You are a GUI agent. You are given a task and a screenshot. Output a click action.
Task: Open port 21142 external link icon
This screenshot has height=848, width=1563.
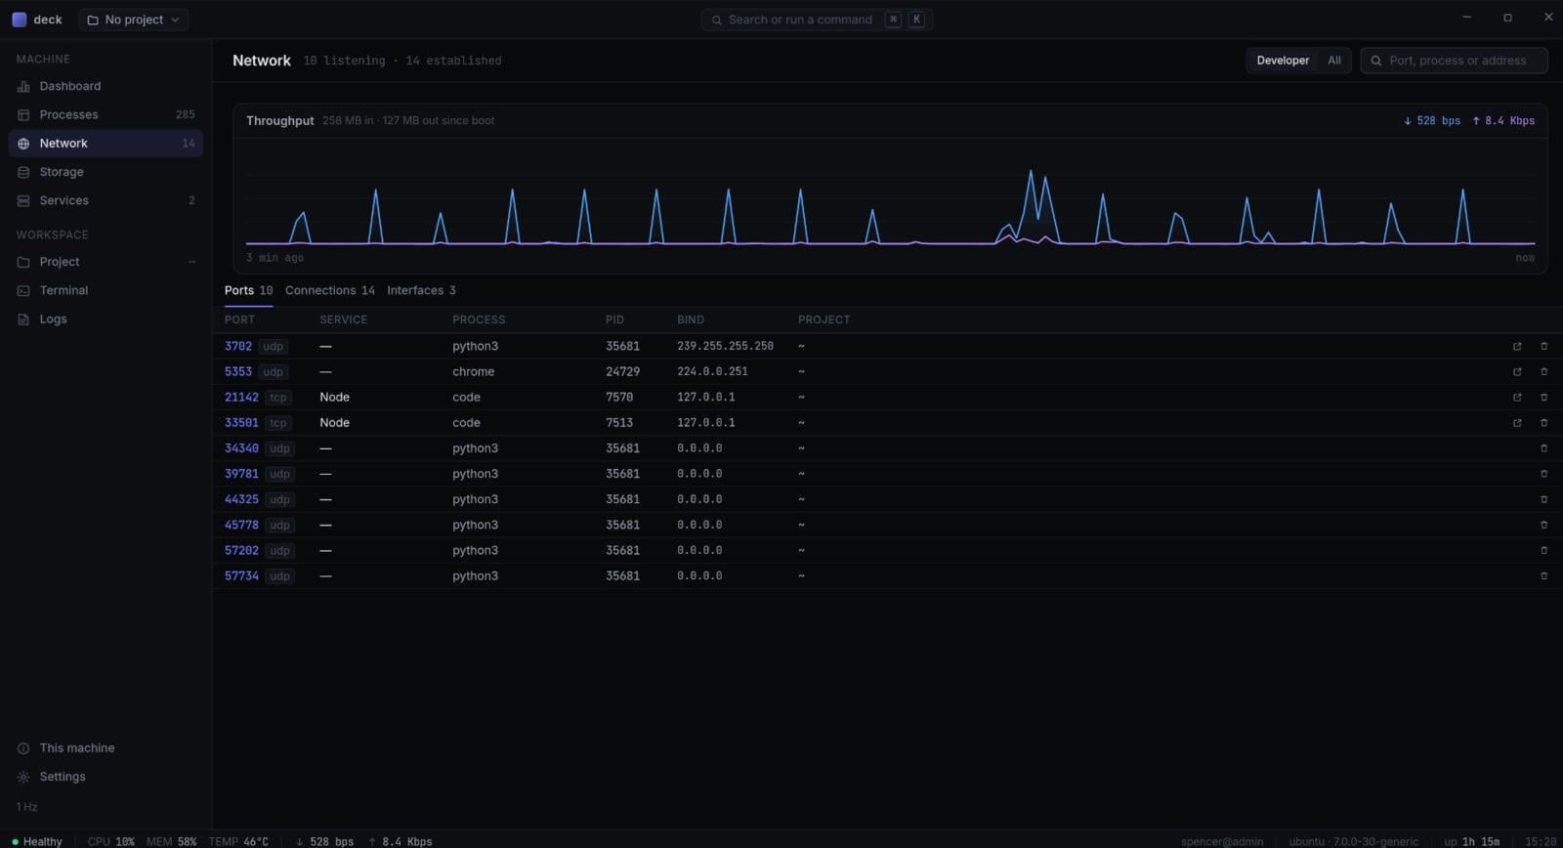pyautogui.click(x=1517, y=397)
